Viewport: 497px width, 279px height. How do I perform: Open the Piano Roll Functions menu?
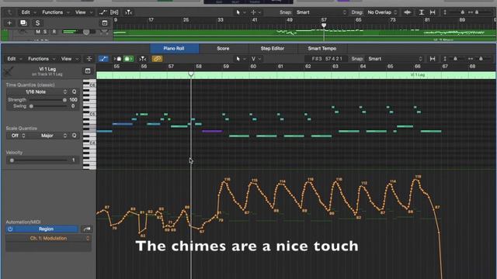coord(41,59)
